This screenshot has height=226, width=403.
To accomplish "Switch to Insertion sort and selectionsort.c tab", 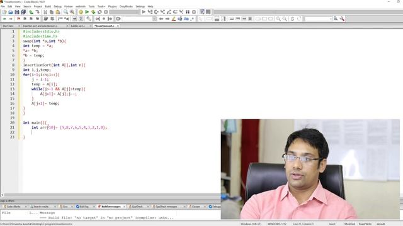I will coord(40,26).
